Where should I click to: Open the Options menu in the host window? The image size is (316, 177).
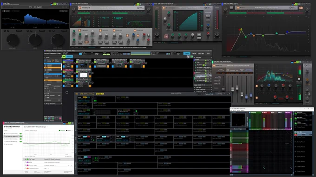[x=69, y=51]
